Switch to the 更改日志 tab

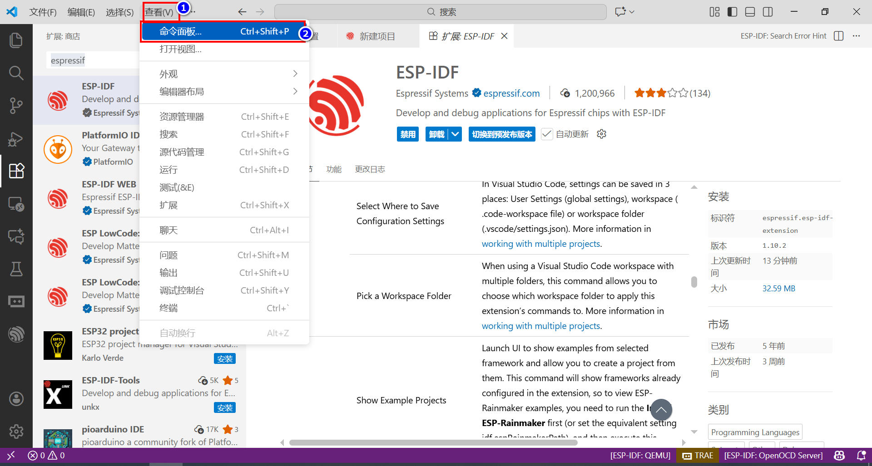(x=370, y=169)
